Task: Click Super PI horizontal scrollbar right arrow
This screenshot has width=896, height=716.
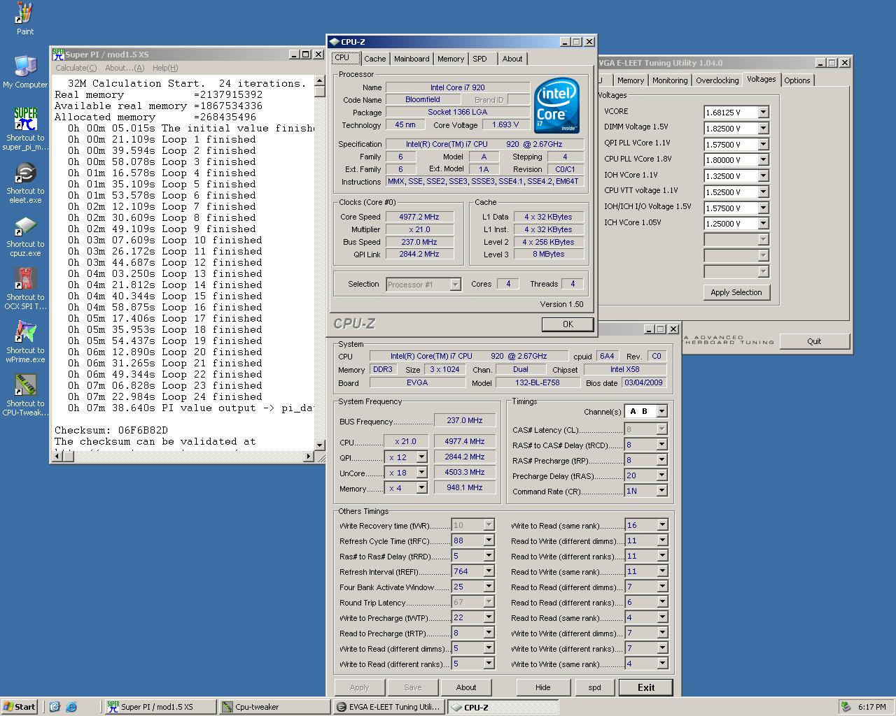Action: tap(308, 457)
